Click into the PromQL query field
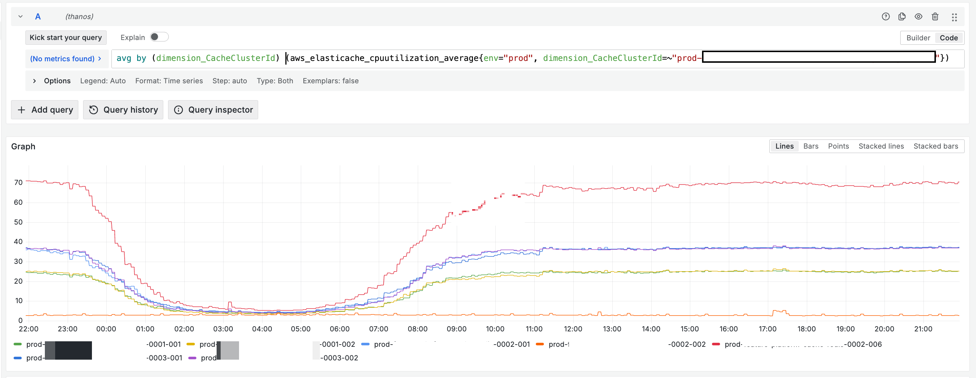Image resolution: width=976 pixels, height=378 pixels. (537, 59)
